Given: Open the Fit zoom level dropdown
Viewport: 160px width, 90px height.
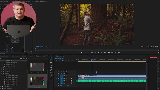Looking at the screenshot, I should pos(49,47).
